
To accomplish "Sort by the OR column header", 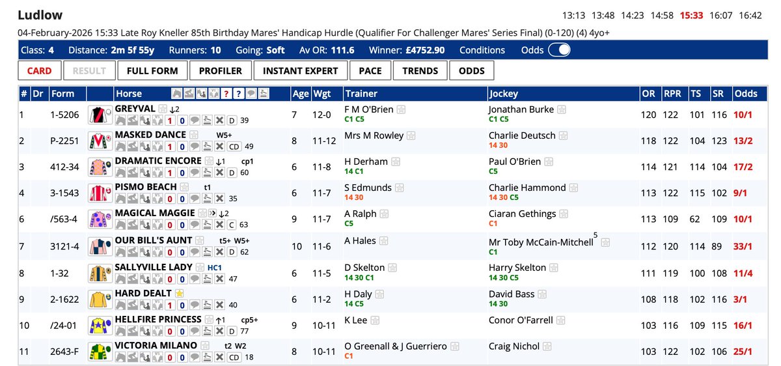I will pyautogui.click(x=648, y=94).
